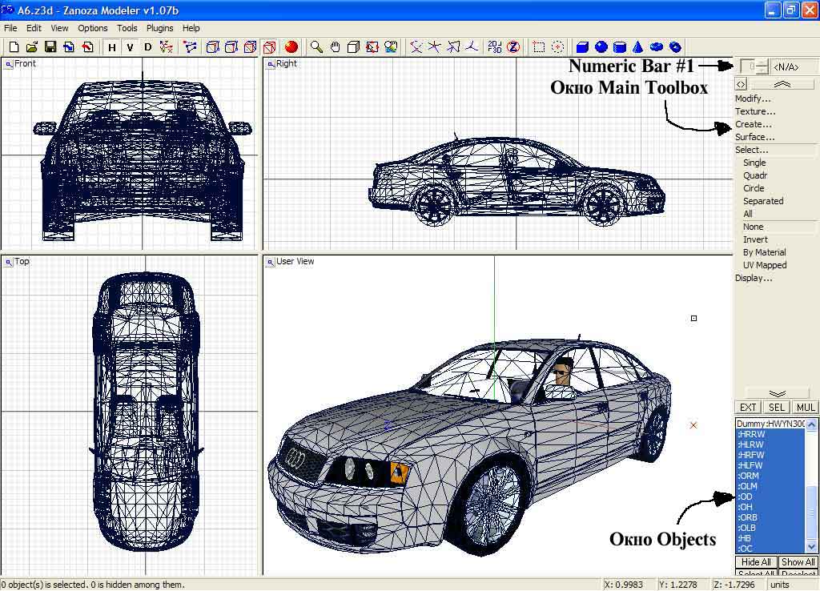Open the File menu
This screenshot has height=591, width=820.
click(x=10, y=28)
